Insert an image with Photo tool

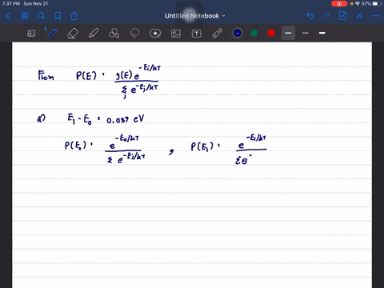point(176,34)
